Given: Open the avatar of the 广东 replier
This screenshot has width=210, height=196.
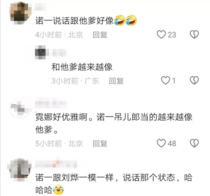Looking at the screenshot, I should (40, 52).
